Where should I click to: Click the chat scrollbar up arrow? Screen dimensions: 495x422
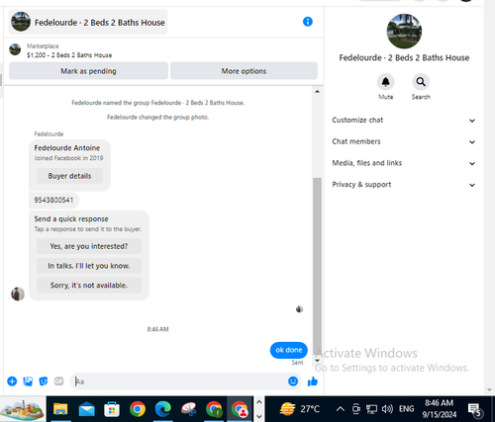point(317,91)
